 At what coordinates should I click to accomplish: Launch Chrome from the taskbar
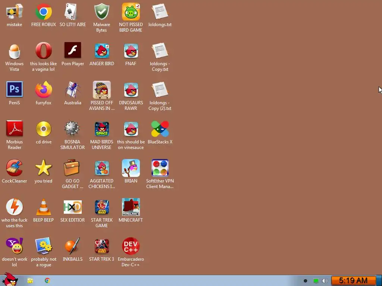tap(47, 280)
